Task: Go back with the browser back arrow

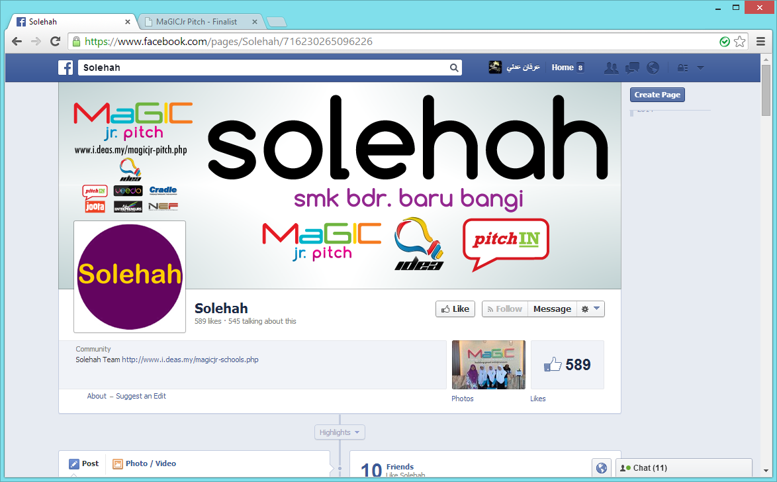Action: click(17, 42)
